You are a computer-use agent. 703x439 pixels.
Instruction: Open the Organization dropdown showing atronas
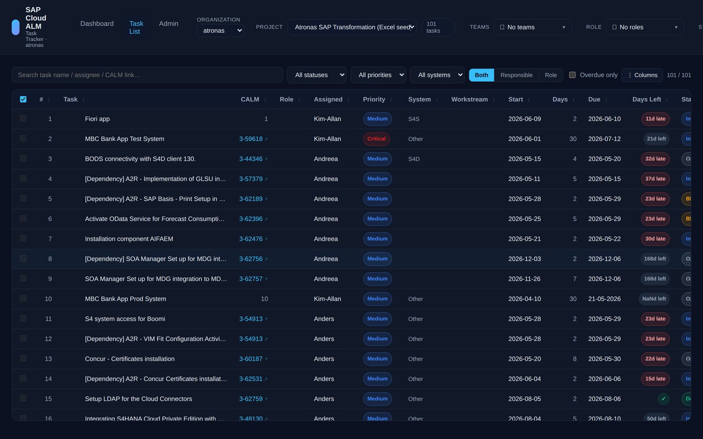click(220, 31)
